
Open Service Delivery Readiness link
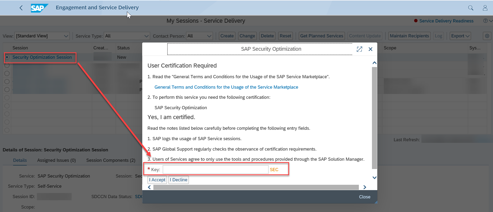click(446, 21)
